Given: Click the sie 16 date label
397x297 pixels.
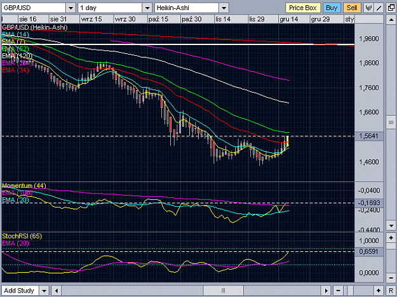Looking at the screenshot, I should click(28, 19).
